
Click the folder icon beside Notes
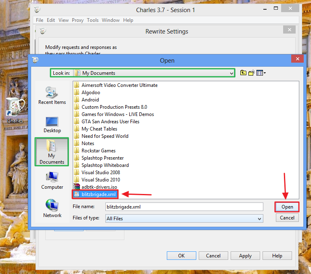pos(77,143)
